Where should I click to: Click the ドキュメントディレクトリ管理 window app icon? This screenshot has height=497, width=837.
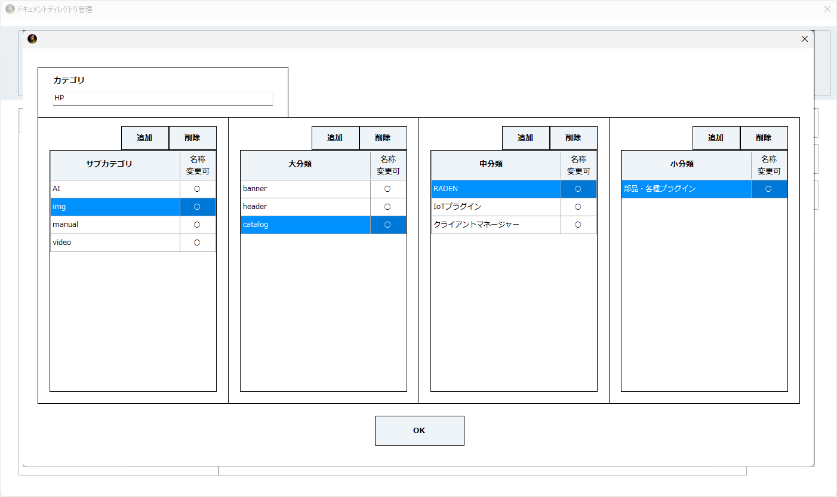(10, 9)
